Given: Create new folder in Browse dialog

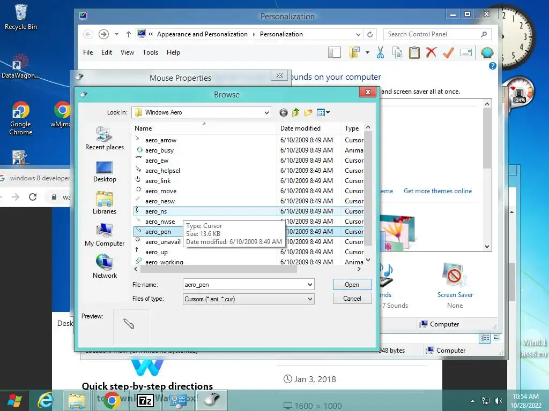Looking at the screenshot, I should pos(308,112).
